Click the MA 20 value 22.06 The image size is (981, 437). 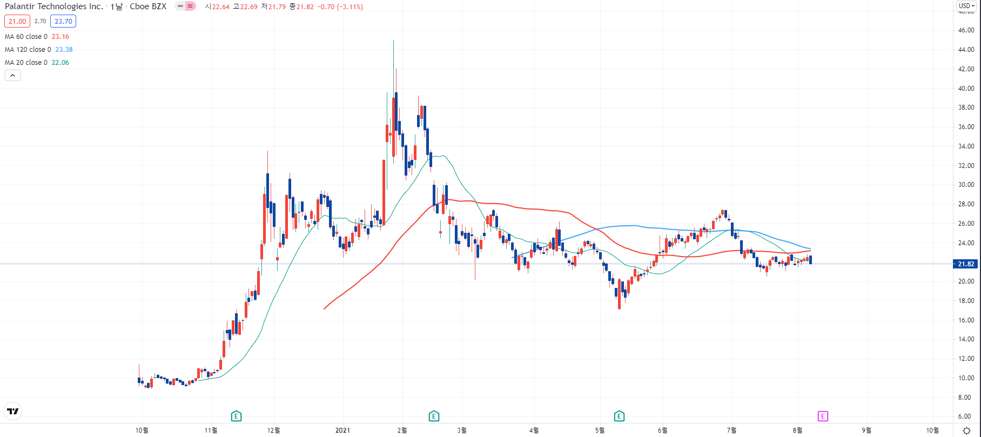pyautogui.click(x=61, y=63)
